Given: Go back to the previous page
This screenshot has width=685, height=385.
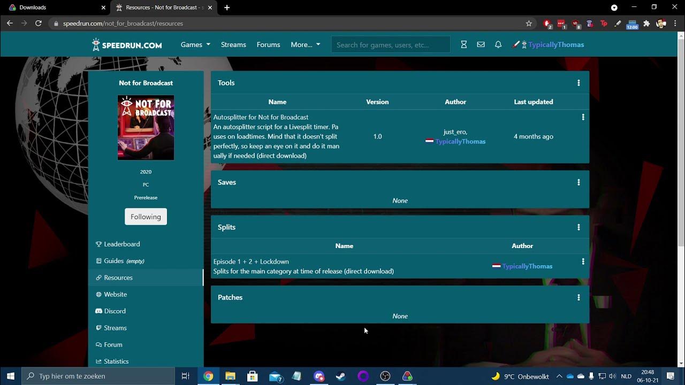Looking at the screenshot, I should point(10,24).
